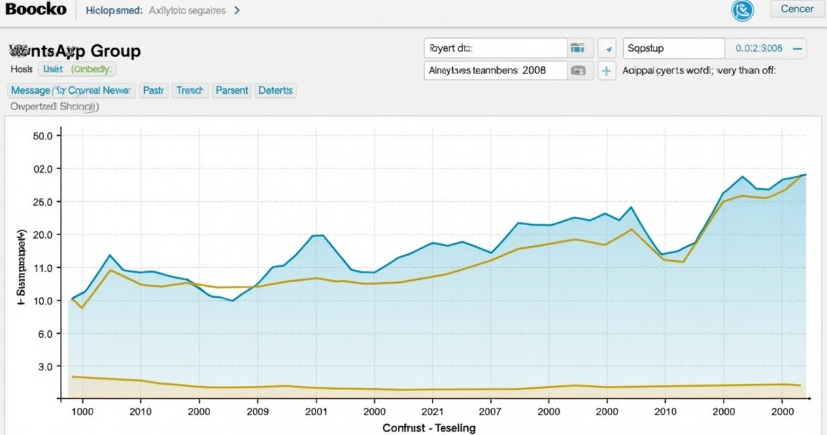The image size is (827, 435).
Task: Click the 02.0 y-axis label
Action: (x=42, y=169)
